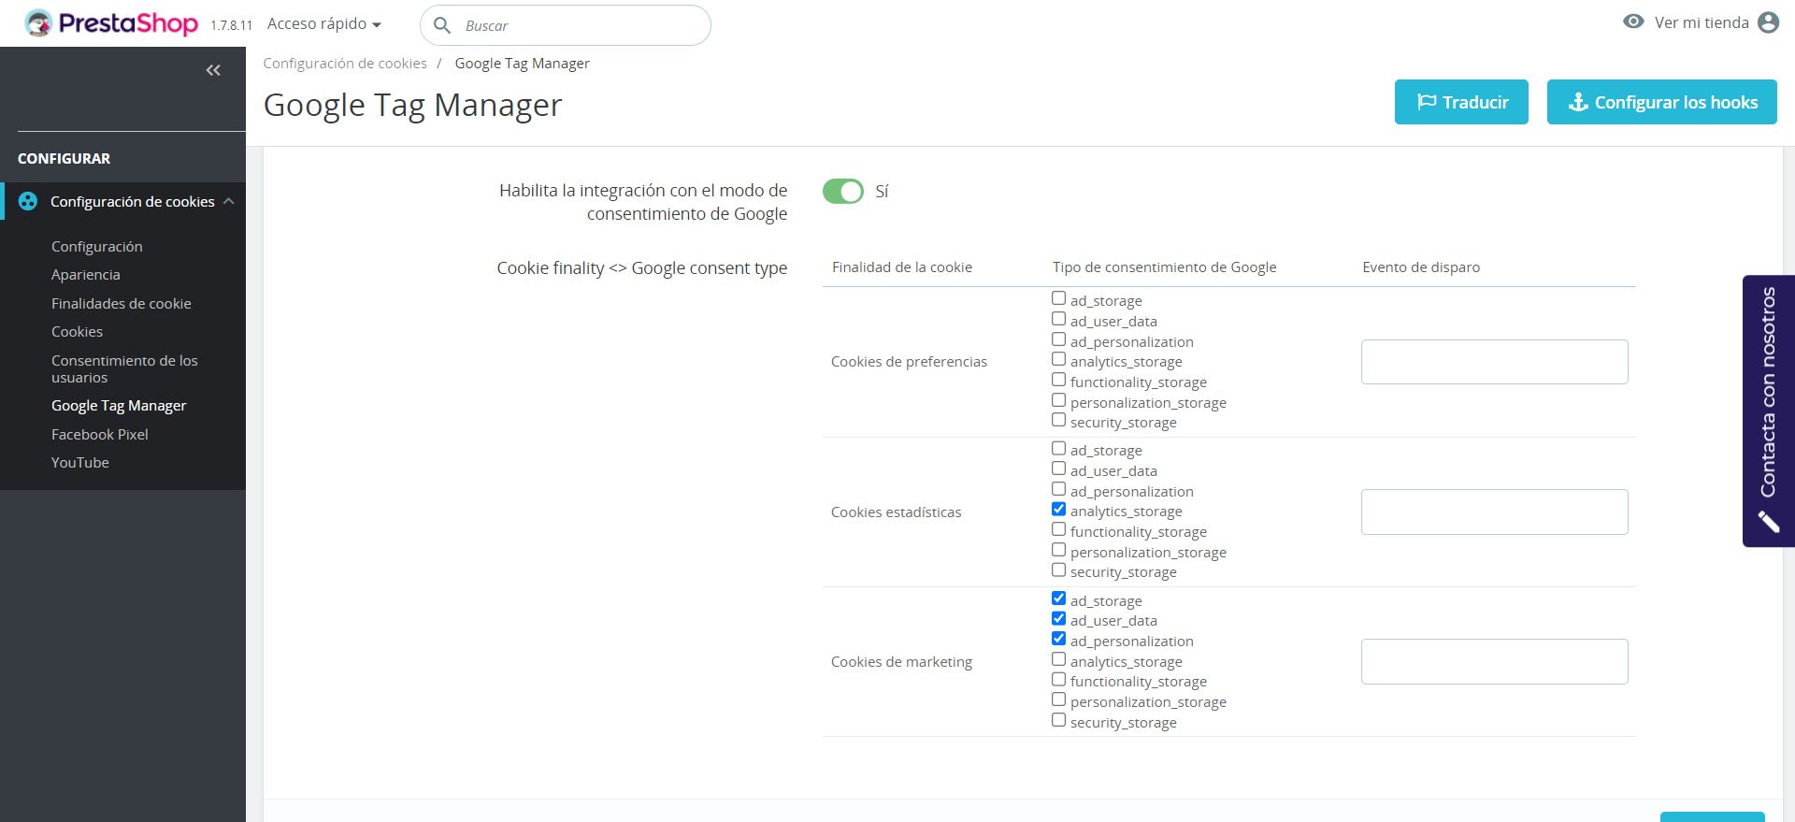The height and width of the screenshot is (822, 1795).
Task: Uncheck analytics_storage for Cookies estadísticas
Action: tap(1058, 510)
